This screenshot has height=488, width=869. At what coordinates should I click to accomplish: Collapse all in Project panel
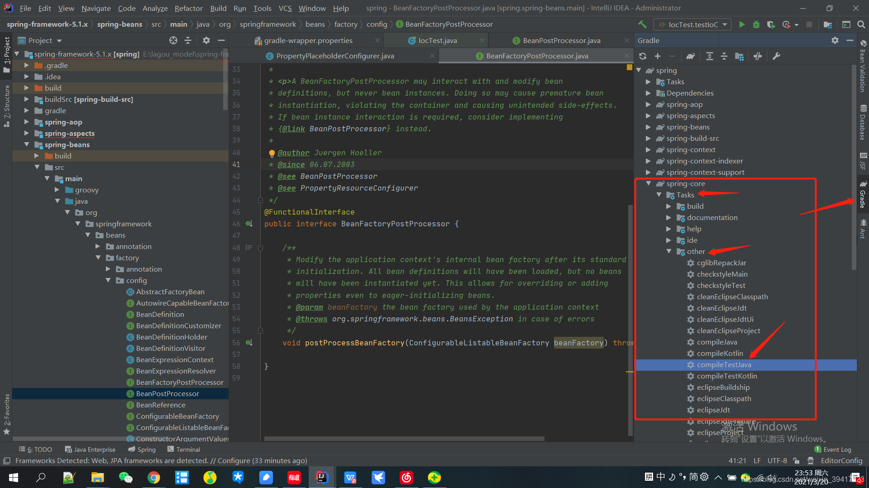[188, 40]
